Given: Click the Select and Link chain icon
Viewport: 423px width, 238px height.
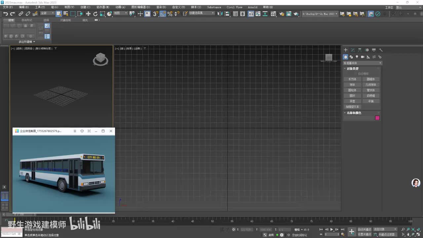Looking at the screenshot, I should pyautogui.click(x=21, y=14).
